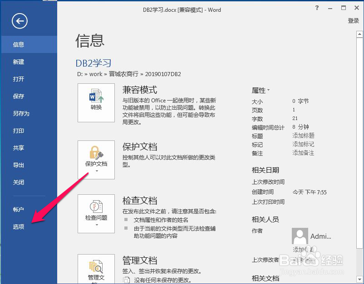Click the Protect Document (保护文档) lock icon

coord(96,153)
